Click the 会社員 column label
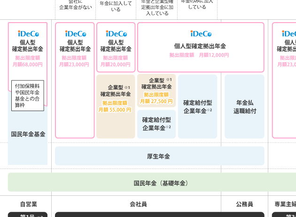The height and width of the screenshot is (217, 296). (x=139, y=204)
